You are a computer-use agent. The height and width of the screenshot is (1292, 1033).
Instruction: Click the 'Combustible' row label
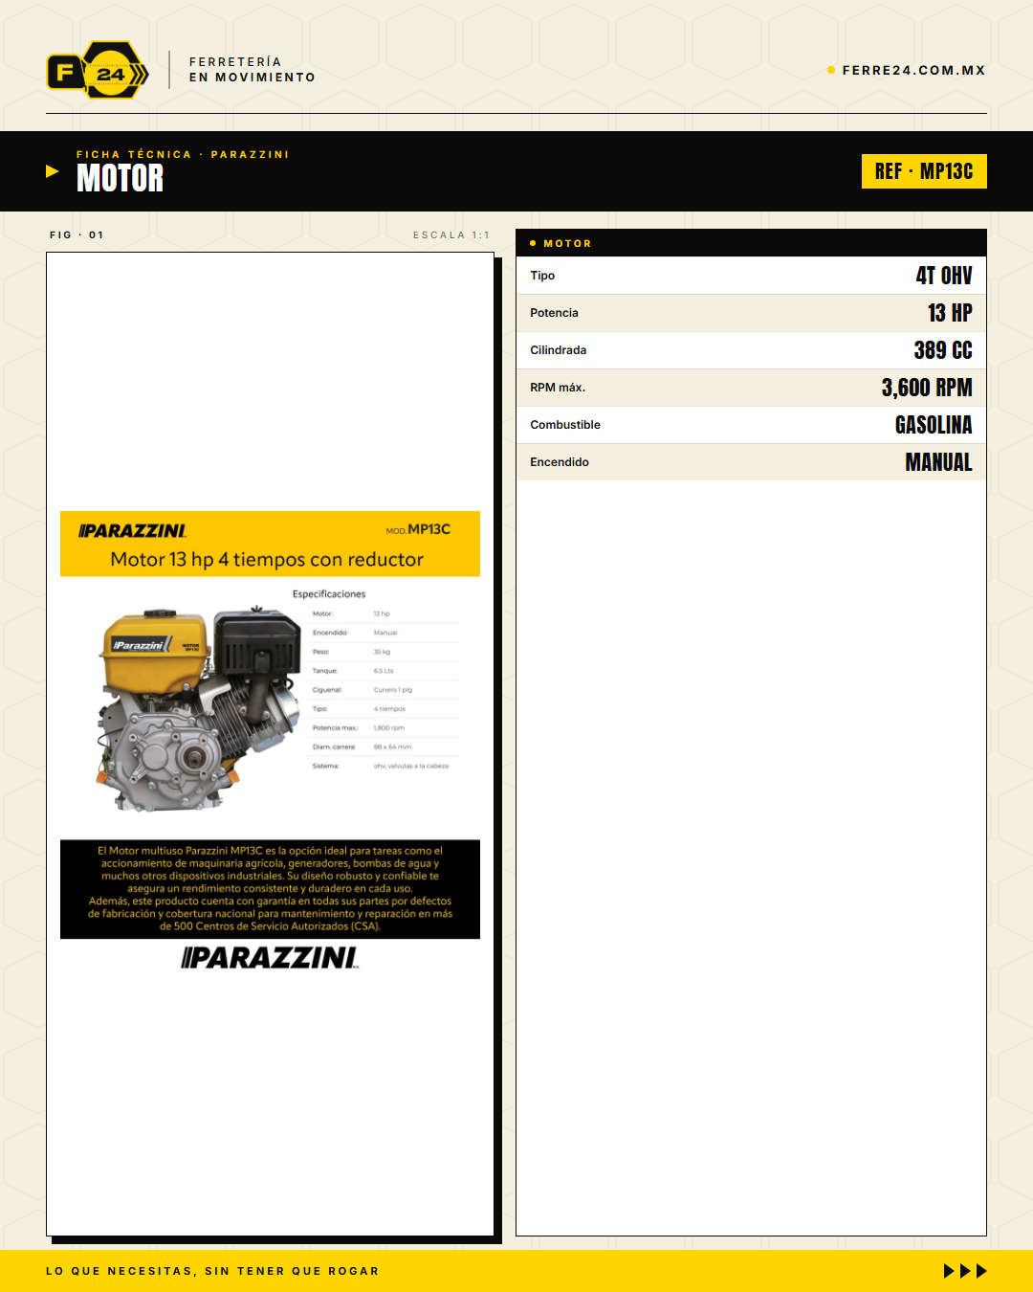[565, 425]
